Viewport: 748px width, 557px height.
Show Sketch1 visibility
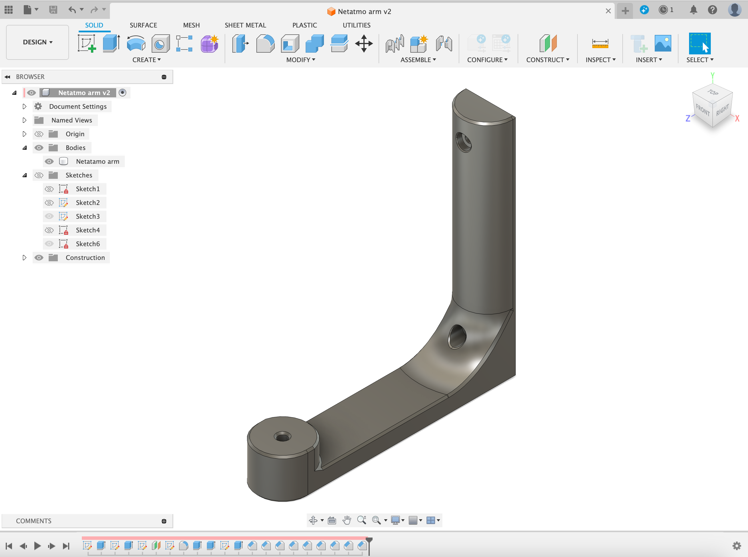pyautogui.click(x=49, y=189)
